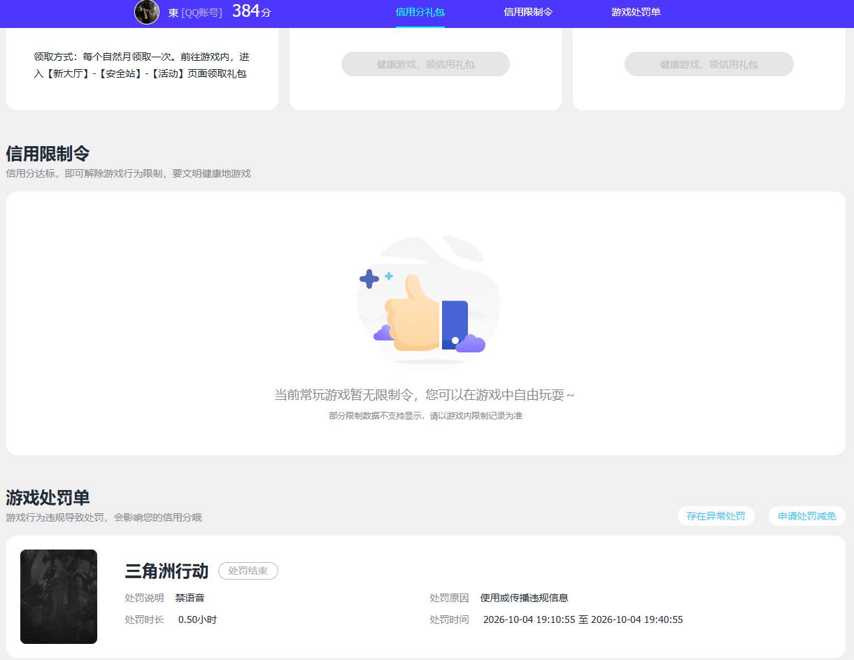Image resolution: width=854 pixels, height=660 pixels.
Task: Open 信用限制令 tab
Action: tap(528, 12)
